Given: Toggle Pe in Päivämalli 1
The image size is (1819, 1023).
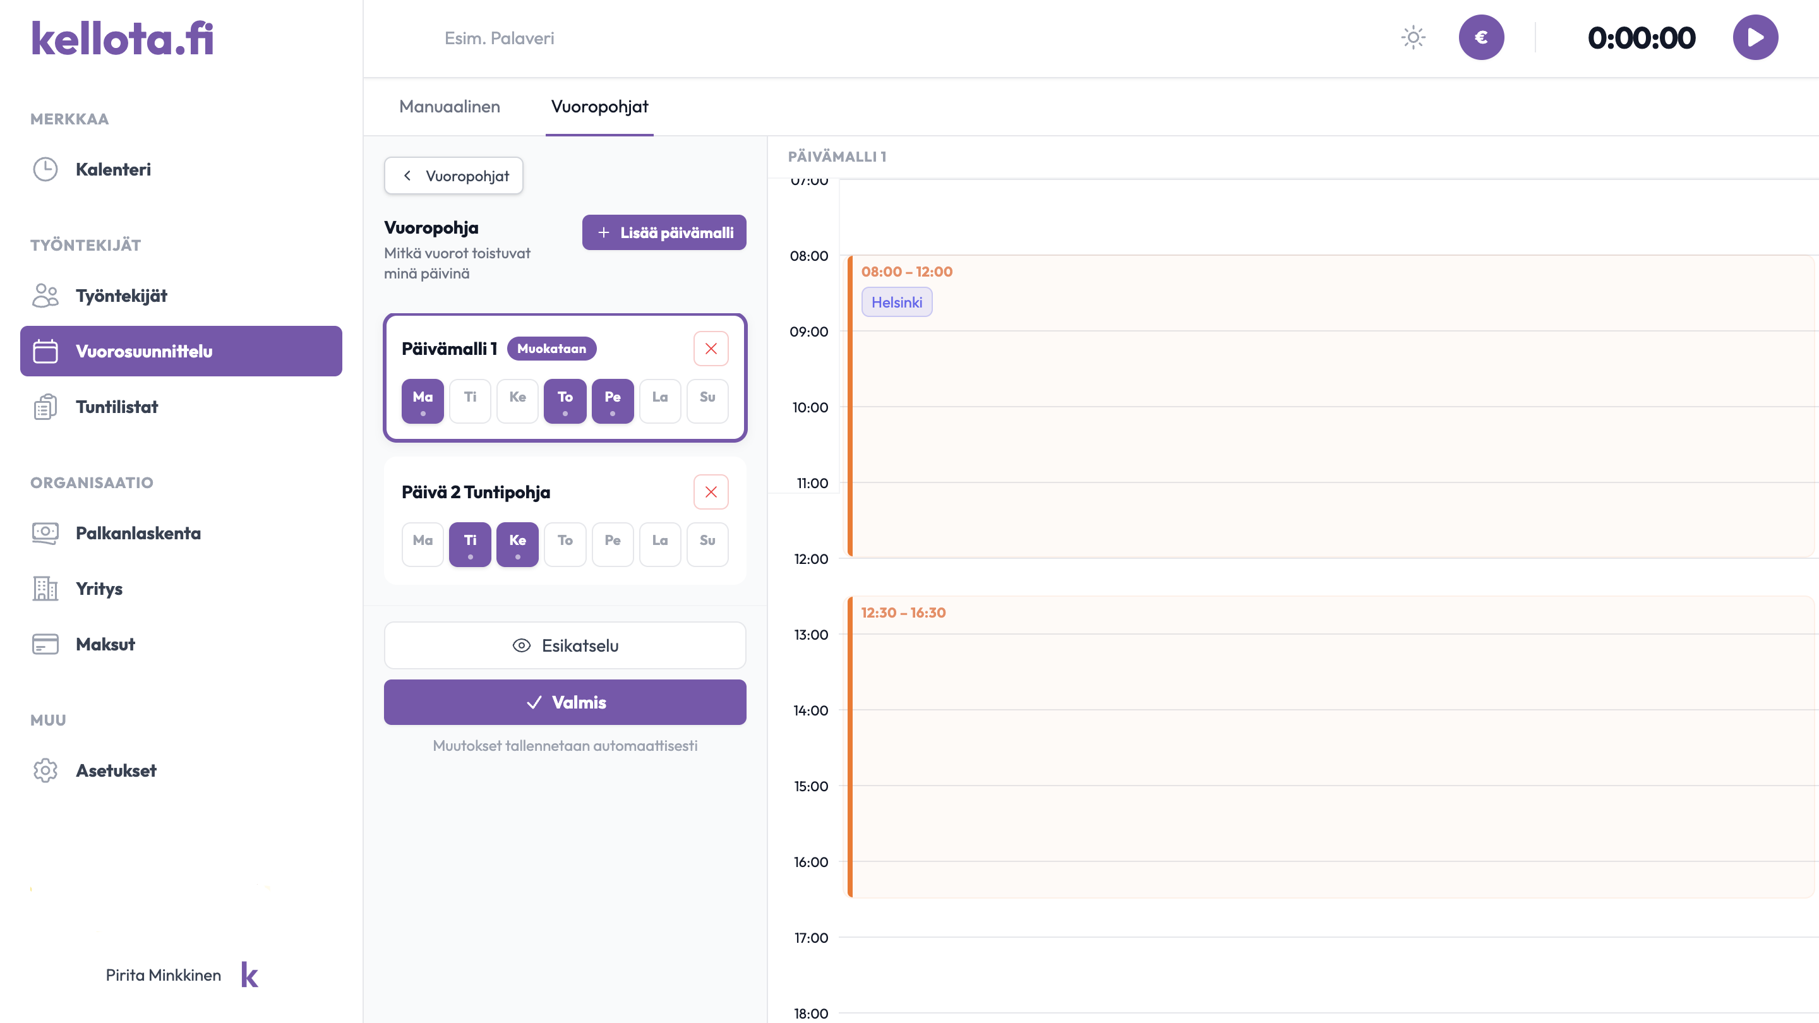Looking at the screenshot, I should tap(612, 401).
